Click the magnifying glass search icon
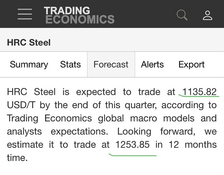 click(x=182, y=15)
